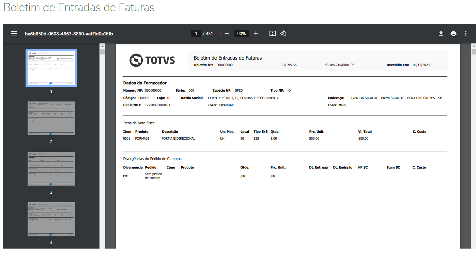Select page 1 thumbnail
The height and width of the screenshot is (253, 476).
(51, 68)
